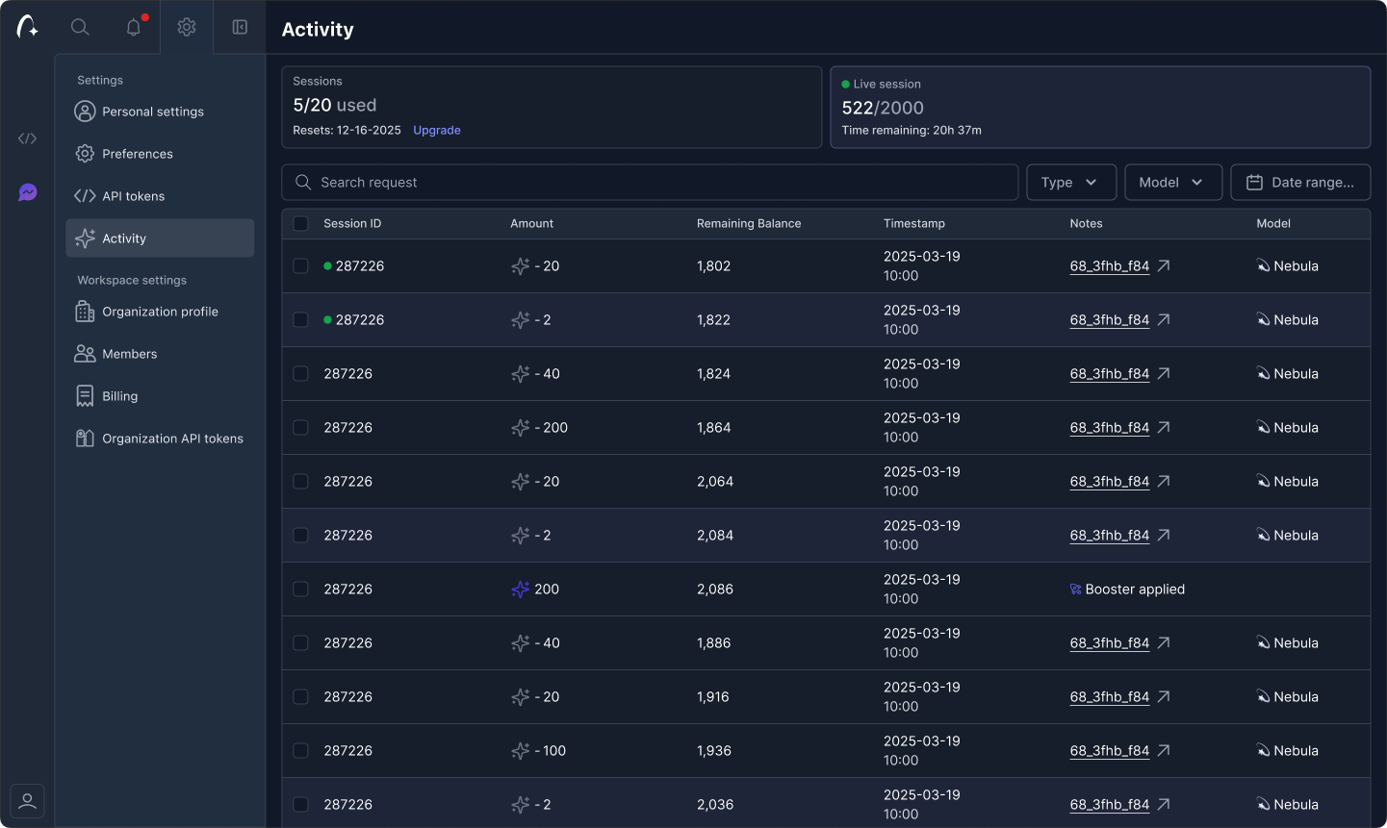Open the purple chat icon in sidebar
Image resolution: width=1387 pixels, height=828 pixels.
click(x=27, y=192)
